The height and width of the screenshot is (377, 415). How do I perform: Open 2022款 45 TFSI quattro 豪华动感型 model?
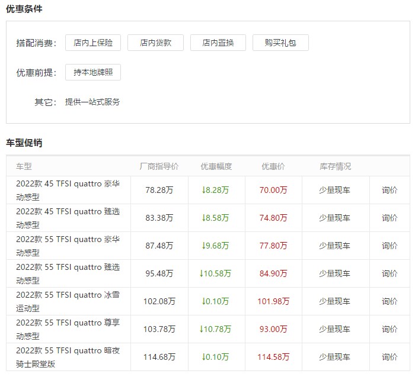[68, 190]
